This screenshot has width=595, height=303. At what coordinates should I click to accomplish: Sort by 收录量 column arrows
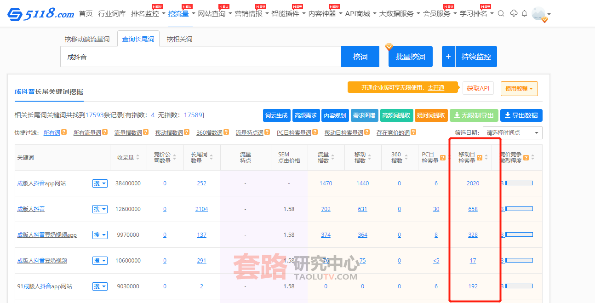[x=138, y=158]
